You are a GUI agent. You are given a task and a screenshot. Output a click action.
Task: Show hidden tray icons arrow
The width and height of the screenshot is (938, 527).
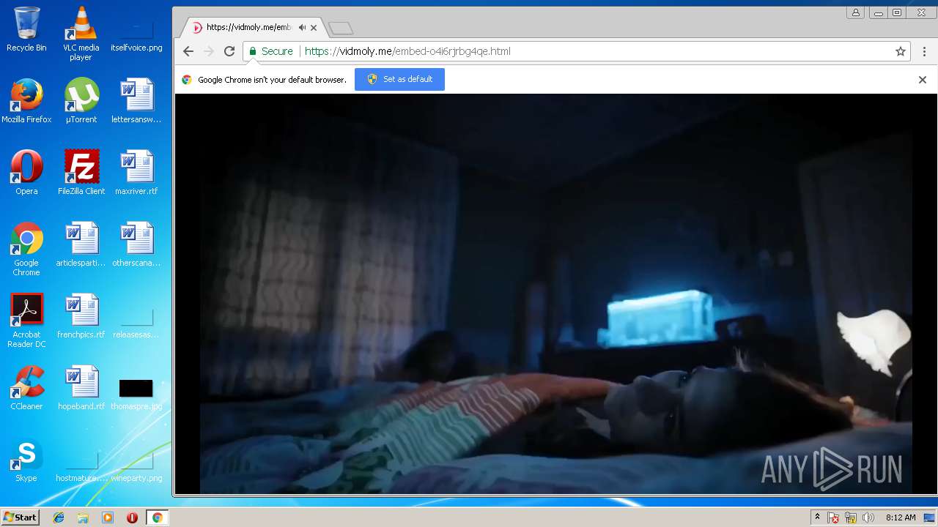817,517
